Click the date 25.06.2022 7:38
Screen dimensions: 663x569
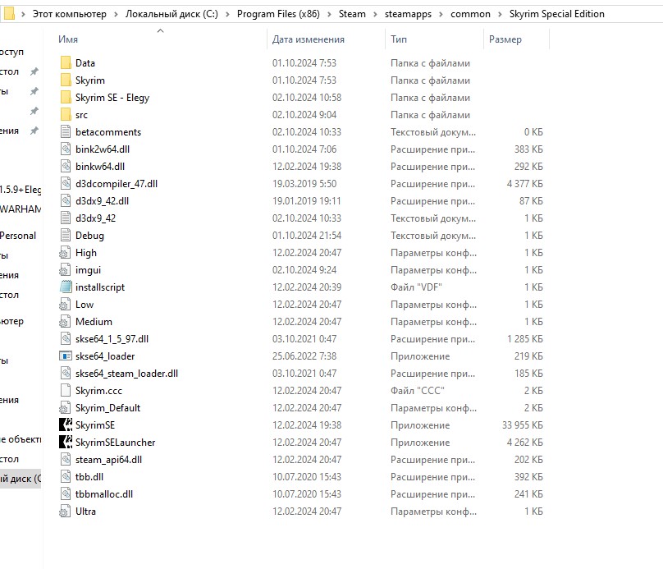click(x=304, y=356)
